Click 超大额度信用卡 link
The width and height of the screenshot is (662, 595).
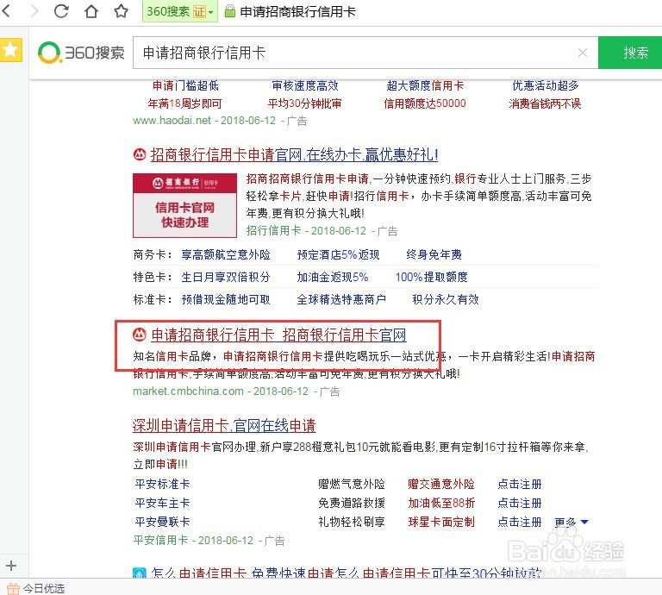425,85
